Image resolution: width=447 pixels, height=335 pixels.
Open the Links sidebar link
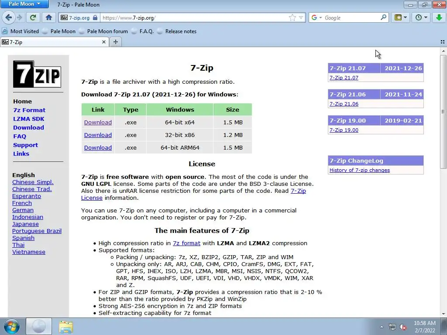[21, 154]
